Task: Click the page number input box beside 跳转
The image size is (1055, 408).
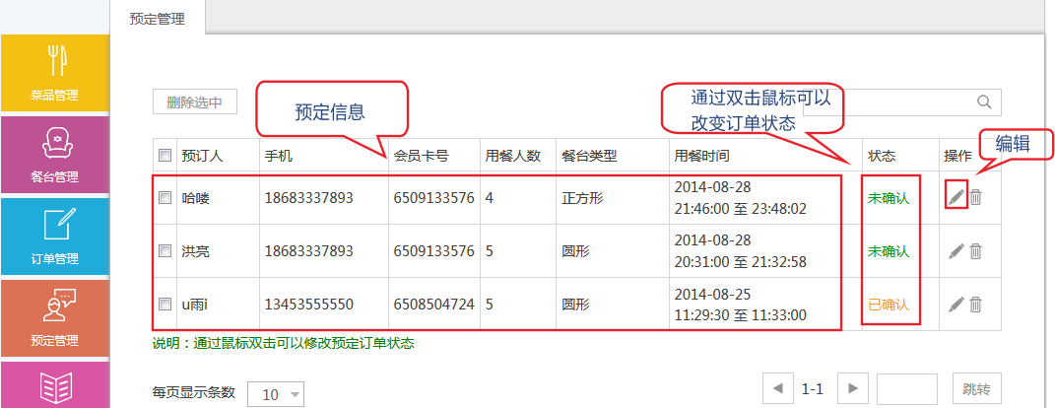Action: pyautogui.click(x=906, y=389)
